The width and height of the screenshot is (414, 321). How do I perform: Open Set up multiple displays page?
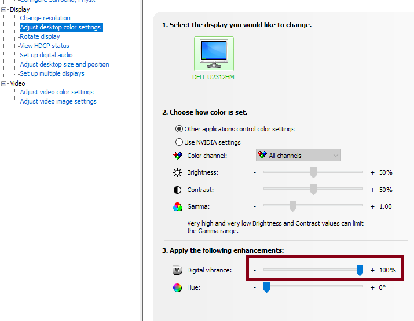pyautogui.click(x=52, y=73)
